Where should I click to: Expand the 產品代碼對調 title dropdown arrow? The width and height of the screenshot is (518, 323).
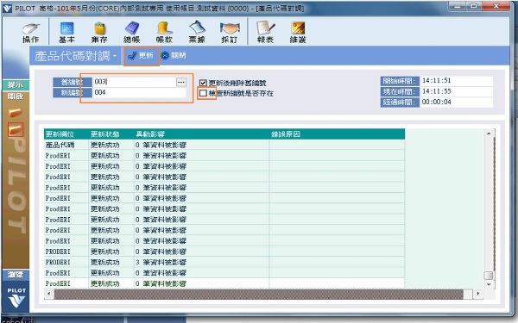tap(114, 56)
